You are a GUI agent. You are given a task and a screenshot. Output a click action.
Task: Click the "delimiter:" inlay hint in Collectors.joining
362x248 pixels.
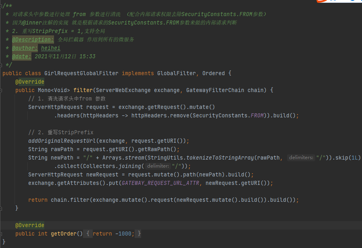[158, 166]
